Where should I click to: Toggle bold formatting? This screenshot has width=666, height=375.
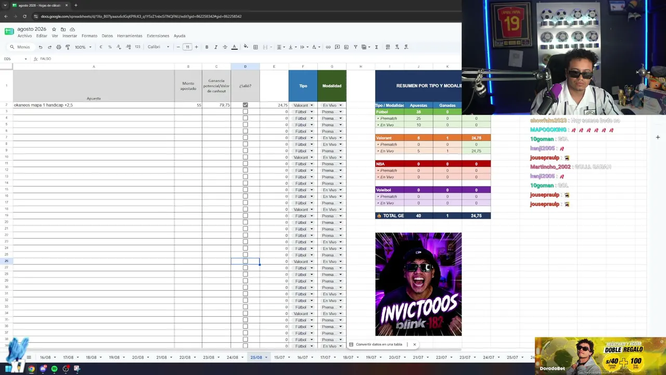pyautogui.click(x=207, y=47)
